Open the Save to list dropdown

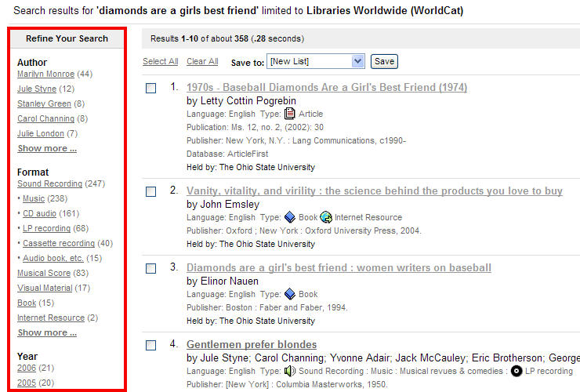tap(316, 61)
